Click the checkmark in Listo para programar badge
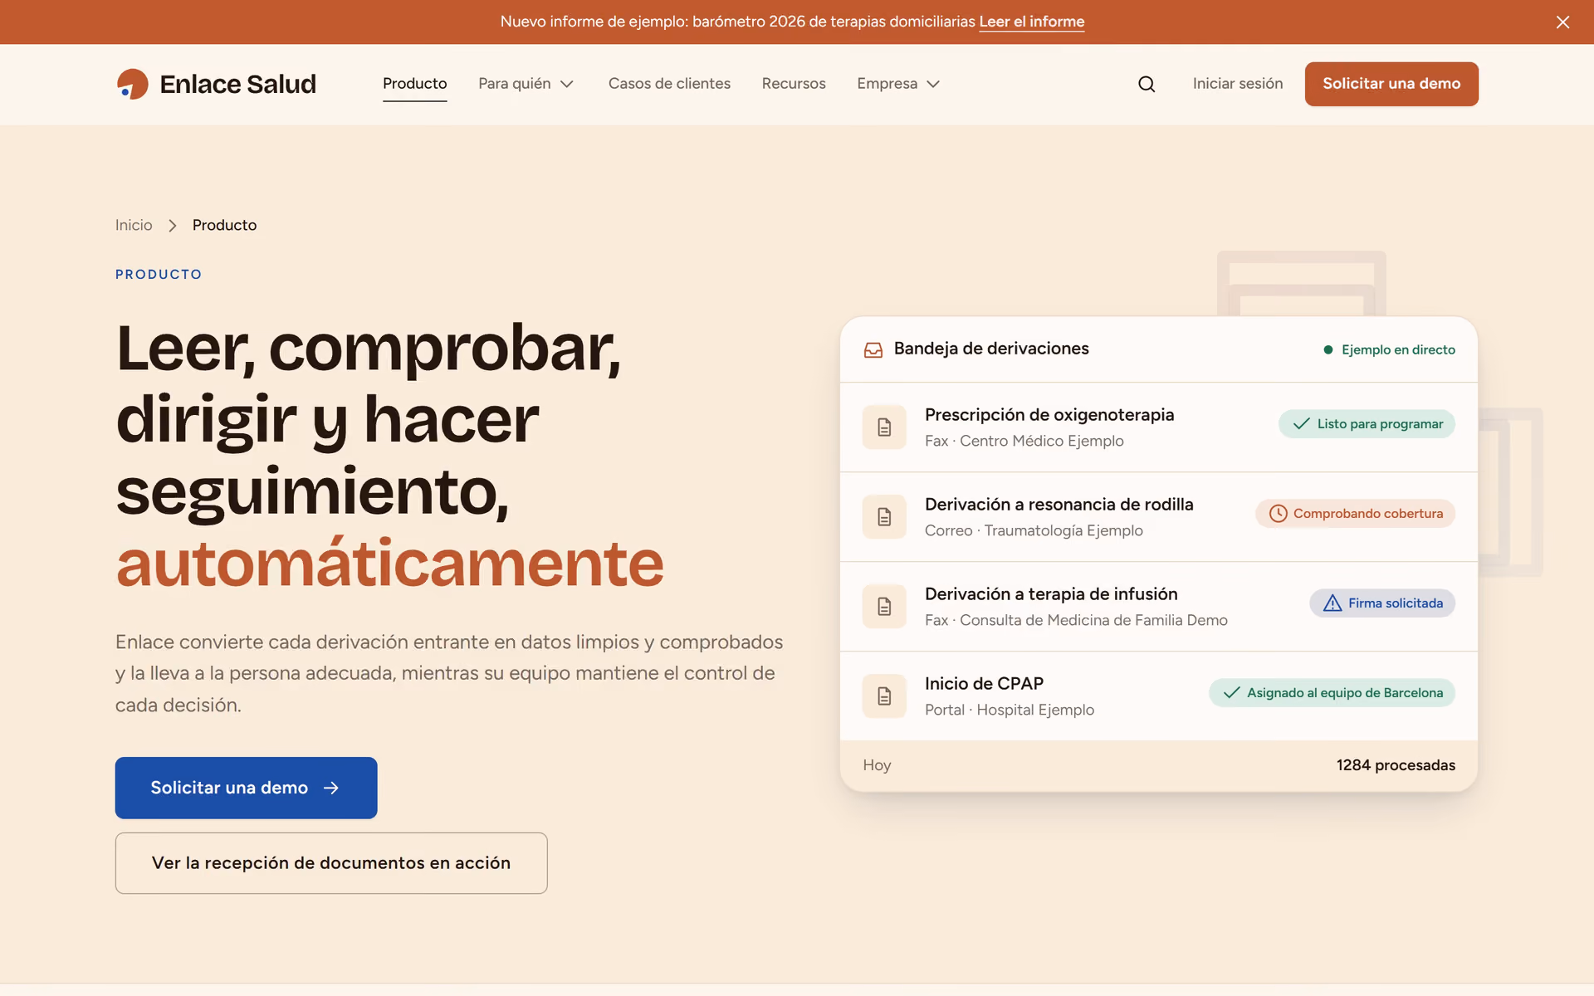1594x996 pixels. point(1301,424)
